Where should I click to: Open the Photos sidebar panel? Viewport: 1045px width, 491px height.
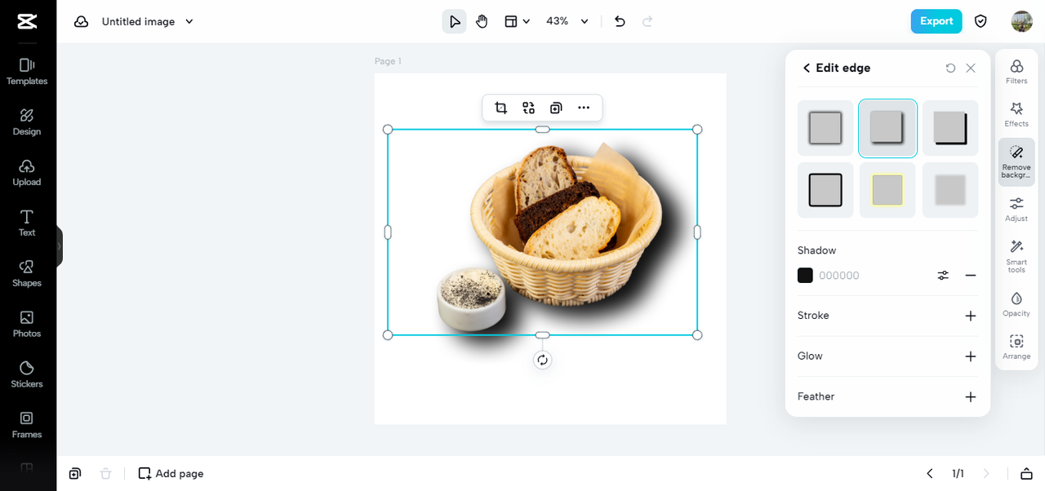[27, 324]
